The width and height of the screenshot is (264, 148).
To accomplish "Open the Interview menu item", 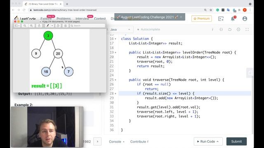I will pyautogui.click(x=82, y=18).
